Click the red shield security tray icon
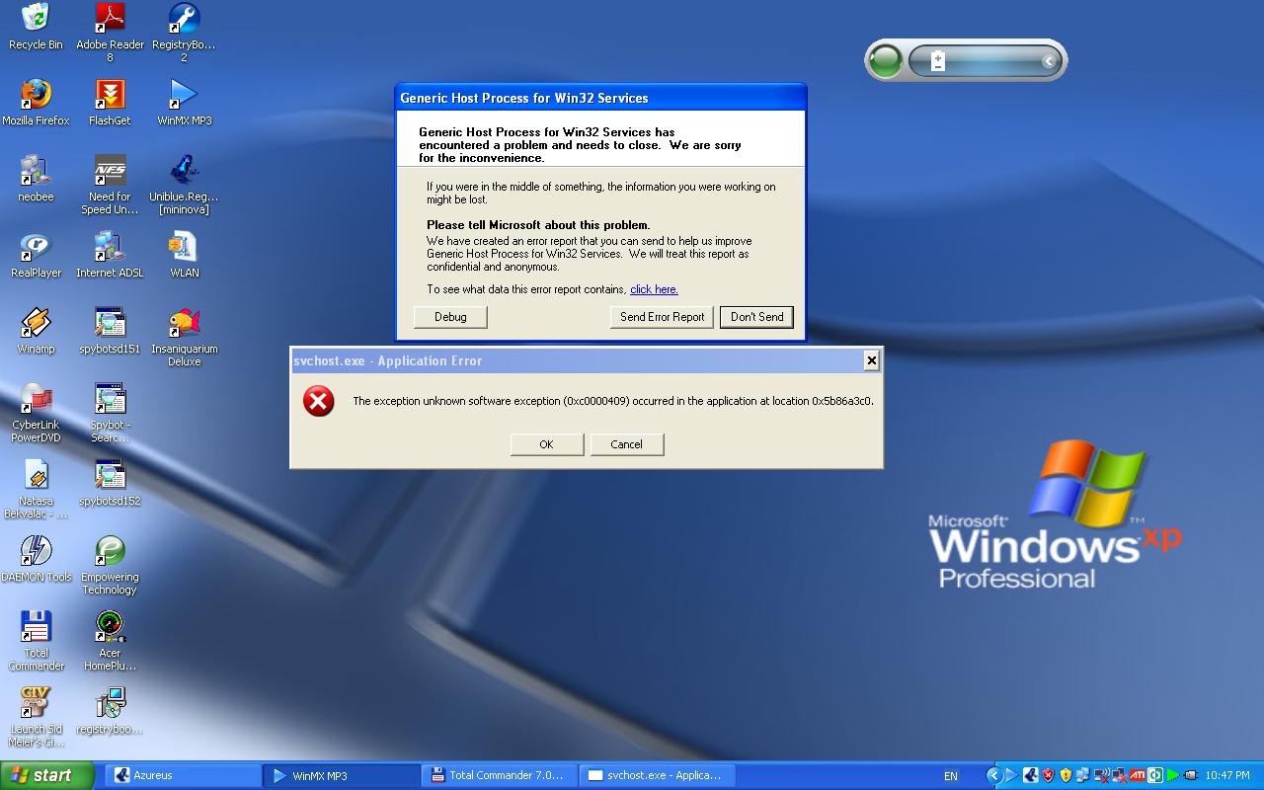 (x=1049, y=775)
